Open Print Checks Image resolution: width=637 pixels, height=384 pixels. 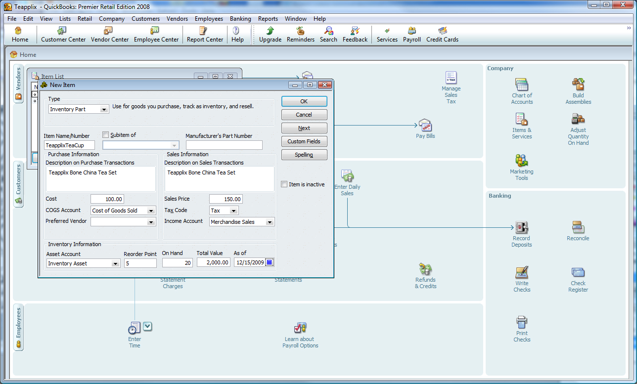522,329
